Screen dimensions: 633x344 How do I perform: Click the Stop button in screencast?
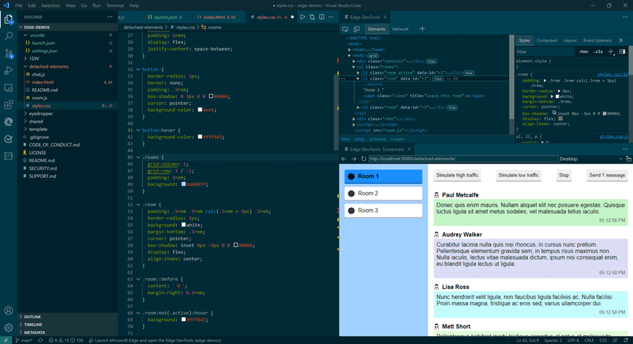coord(563,176)
